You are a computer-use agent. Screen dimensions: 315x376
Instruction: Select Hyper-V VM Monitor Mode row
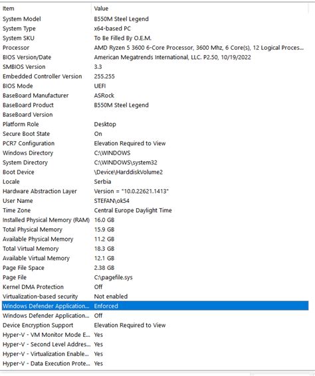(x=155, y=335)
